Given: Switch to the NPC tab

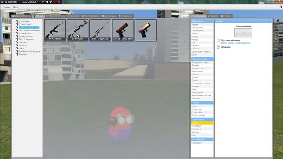Looking at the screenshot, I should [49, 16].
